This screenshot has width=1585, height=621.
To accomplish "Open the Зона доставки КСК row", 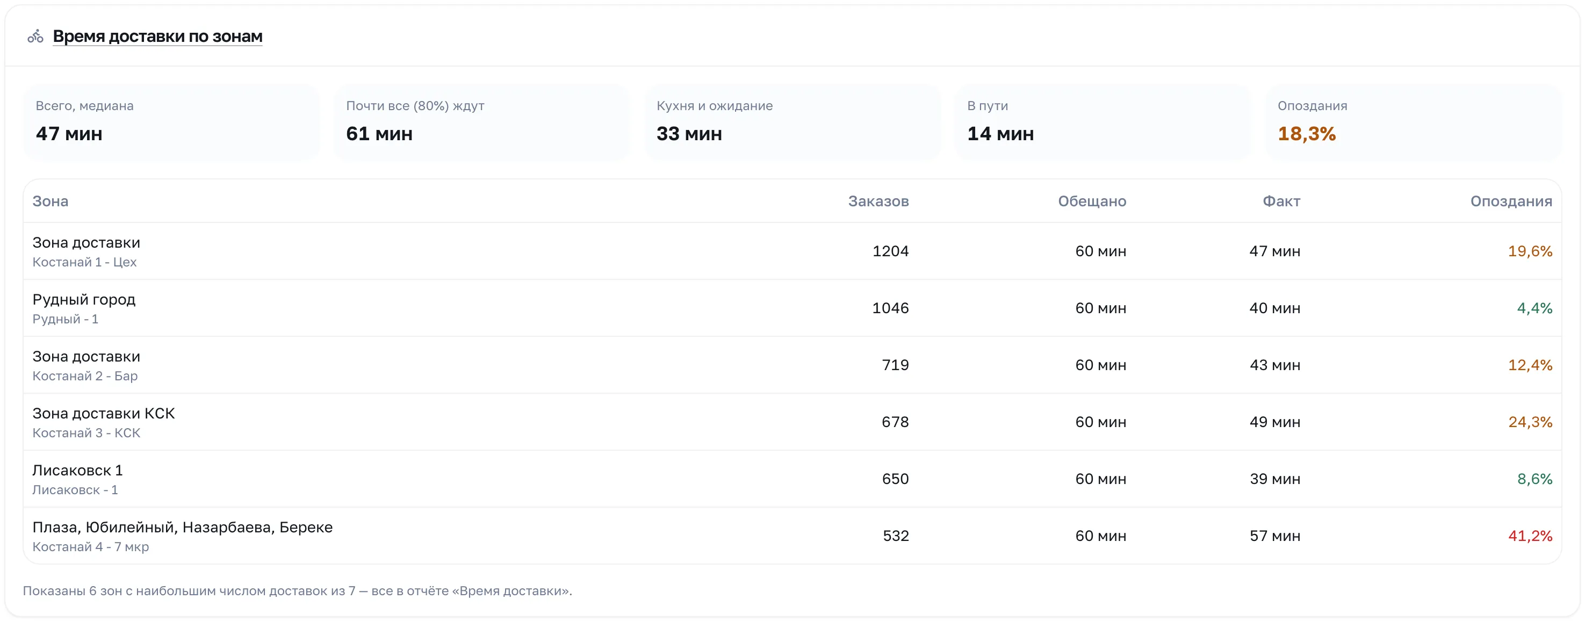I will tap(792, 422).
